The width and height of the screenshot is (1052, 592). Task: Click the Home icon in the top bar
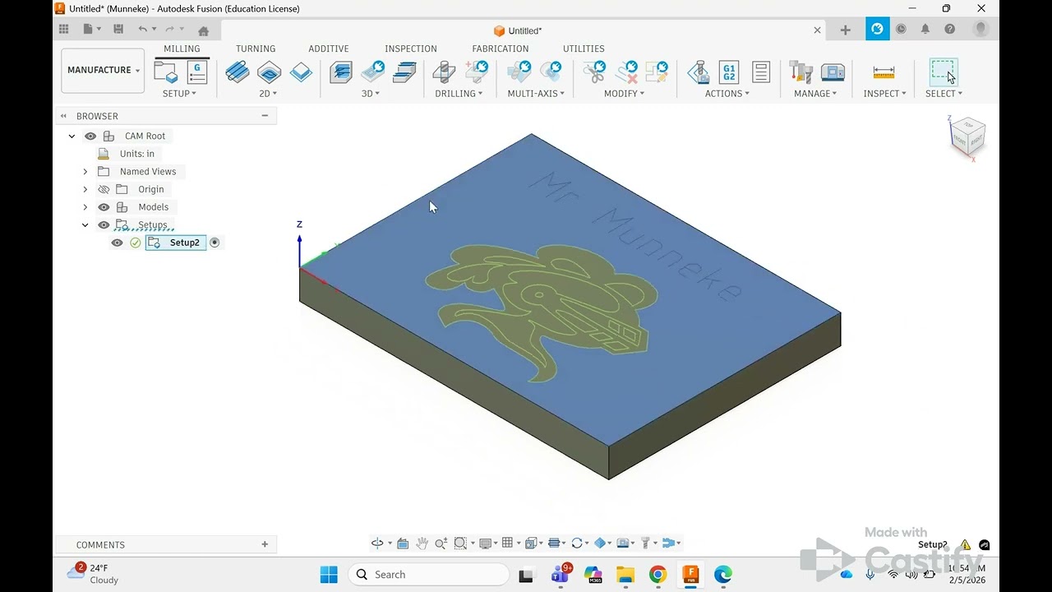pyautogui.click(x=204, y=30)
